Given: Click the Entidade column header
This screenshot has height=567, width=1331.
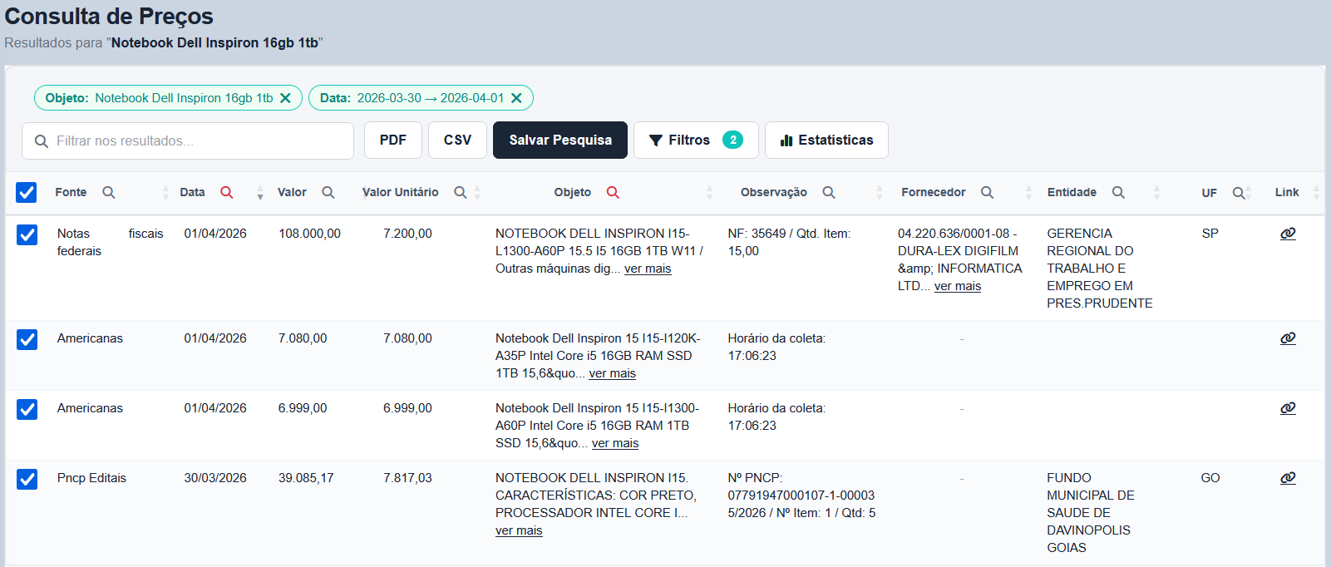Looking at the screenshot, I should 1072,192.
